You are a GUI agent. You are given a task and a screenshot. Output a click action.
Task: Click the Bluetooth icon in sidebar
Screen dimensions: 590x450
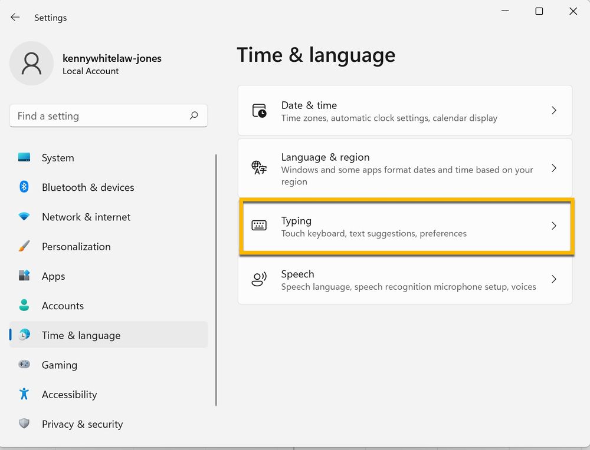[x=24, y=187]
